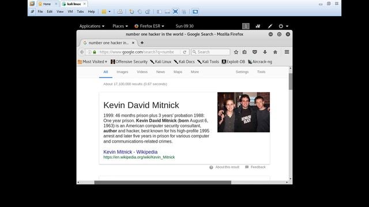
Task: Open the Firefox hamburger menu
Action: pos(287,52)
